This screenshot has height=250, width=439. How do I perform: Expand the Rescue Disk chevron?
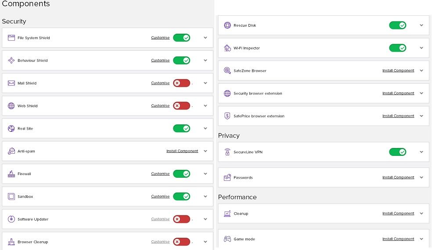421,25
